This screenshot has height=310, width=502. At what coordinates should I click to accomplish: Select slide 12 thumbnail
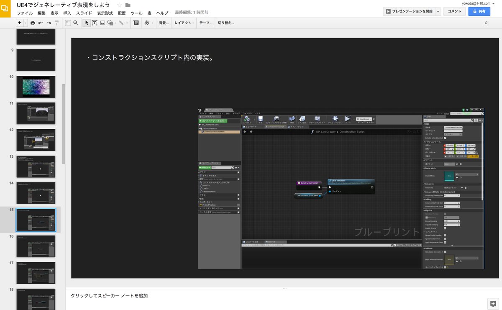[36, 140]
